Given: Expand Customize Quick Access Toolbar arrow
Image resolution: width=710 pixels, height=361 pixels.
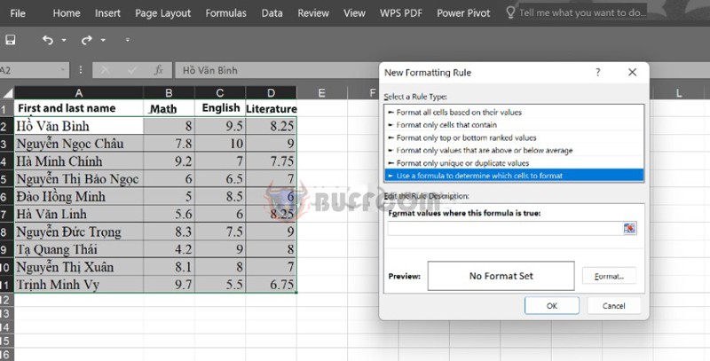Looking at the screenshot, I should 127,40.
